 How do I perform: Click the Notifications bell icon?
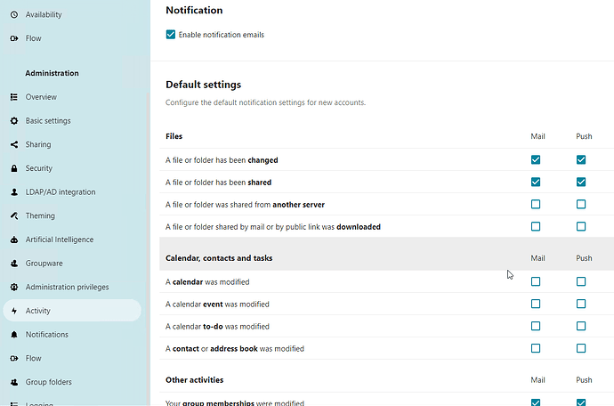pyautogui.click(x=14, y=335)
